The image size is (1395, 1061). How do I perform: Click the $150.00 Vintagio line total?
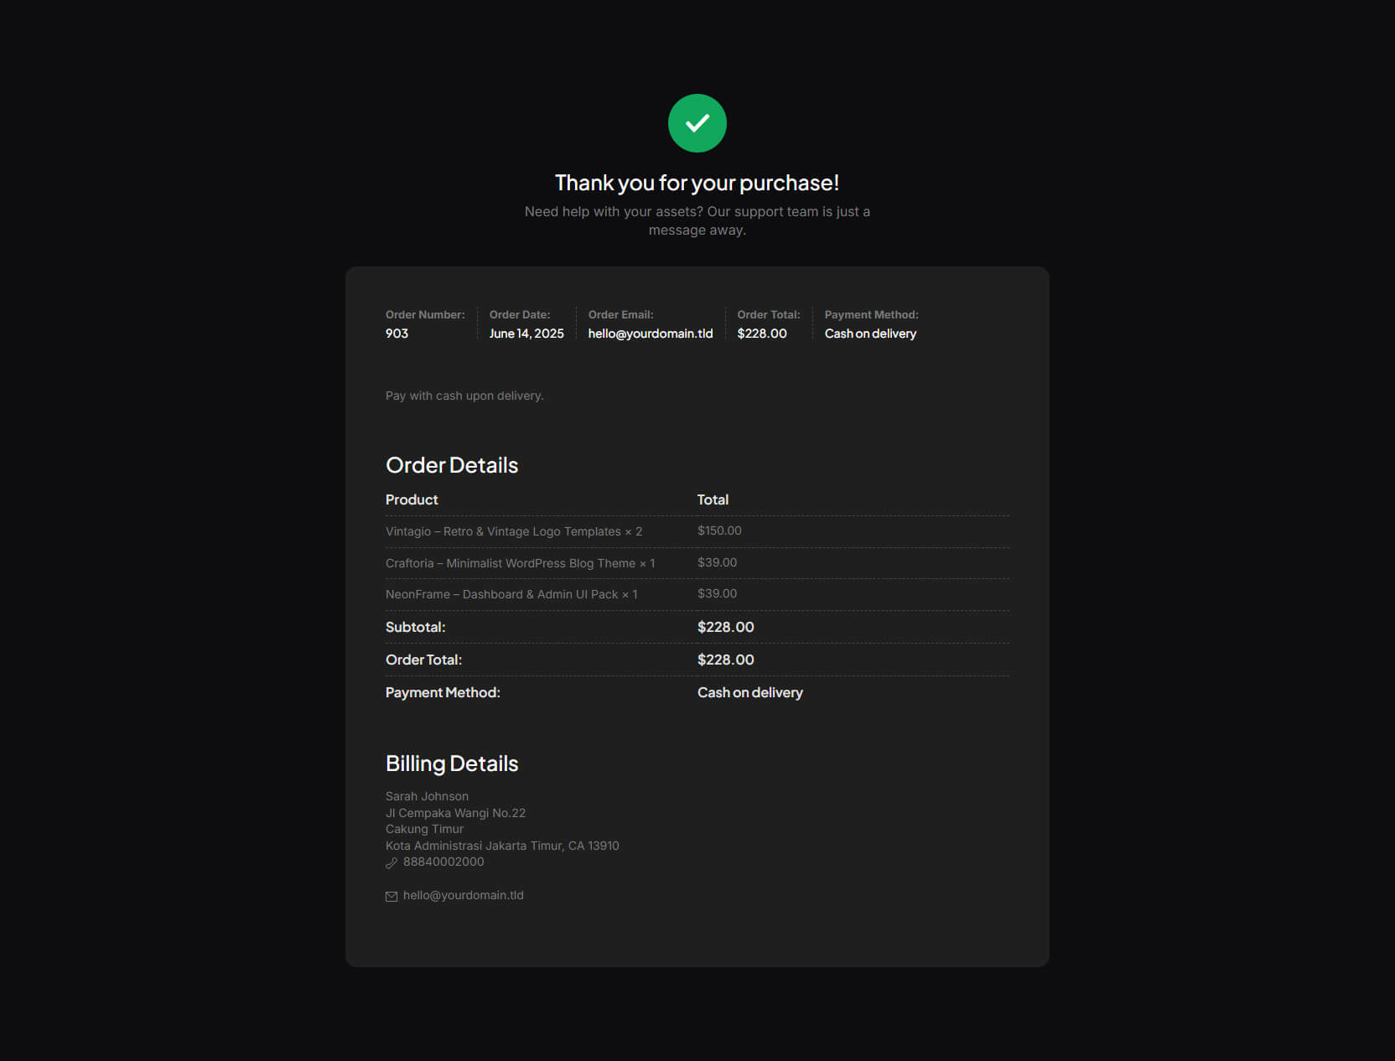point(719,530)
